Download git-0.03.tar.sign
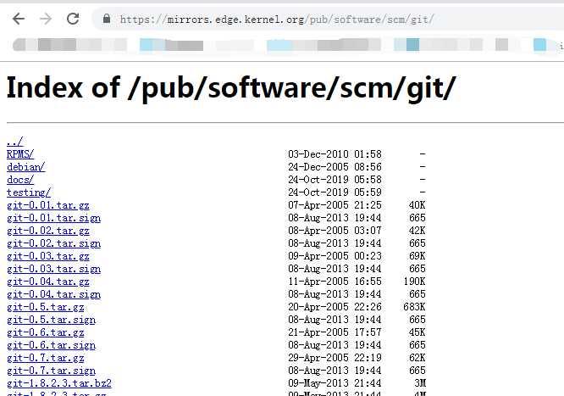Image resolution: width=564 pixels, height=396 pixels. [x=53, y=269]
